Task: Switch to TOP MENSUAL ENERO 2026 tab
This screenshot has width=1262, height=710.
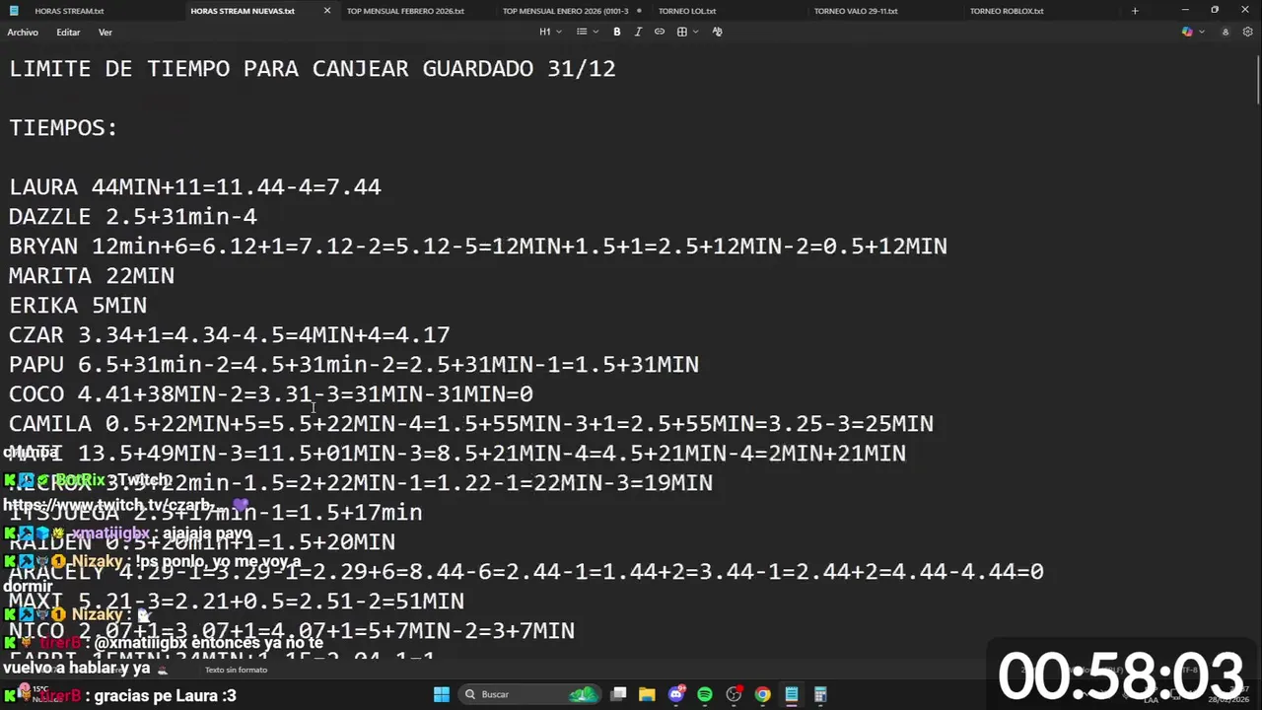Action: tap(565, 11)
